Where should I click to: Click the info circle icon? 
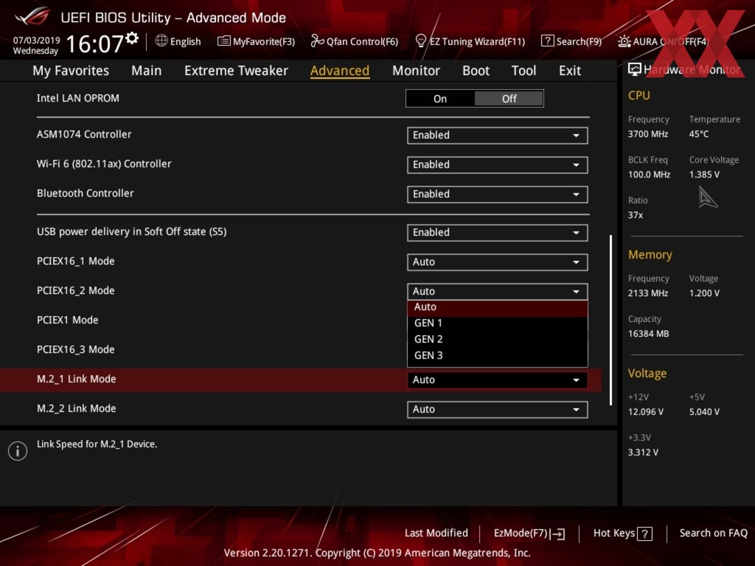point(18,451)
